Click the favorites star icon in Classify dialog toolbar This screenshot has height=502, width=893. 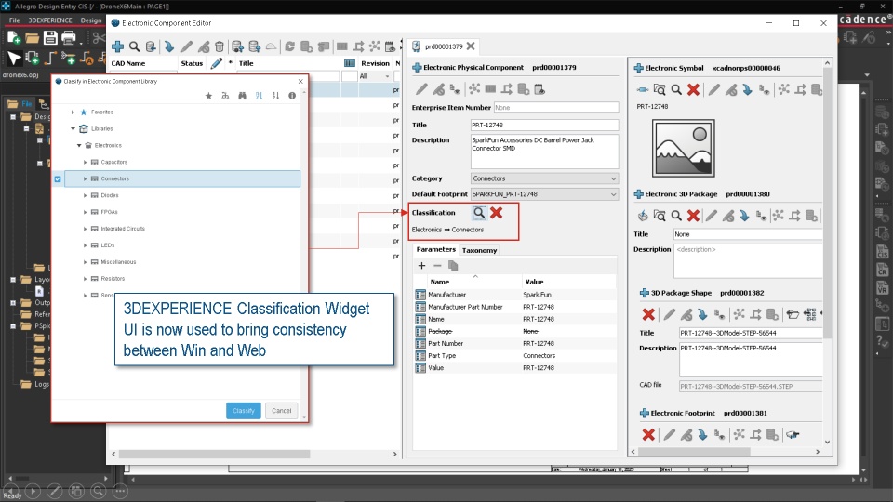208,96
